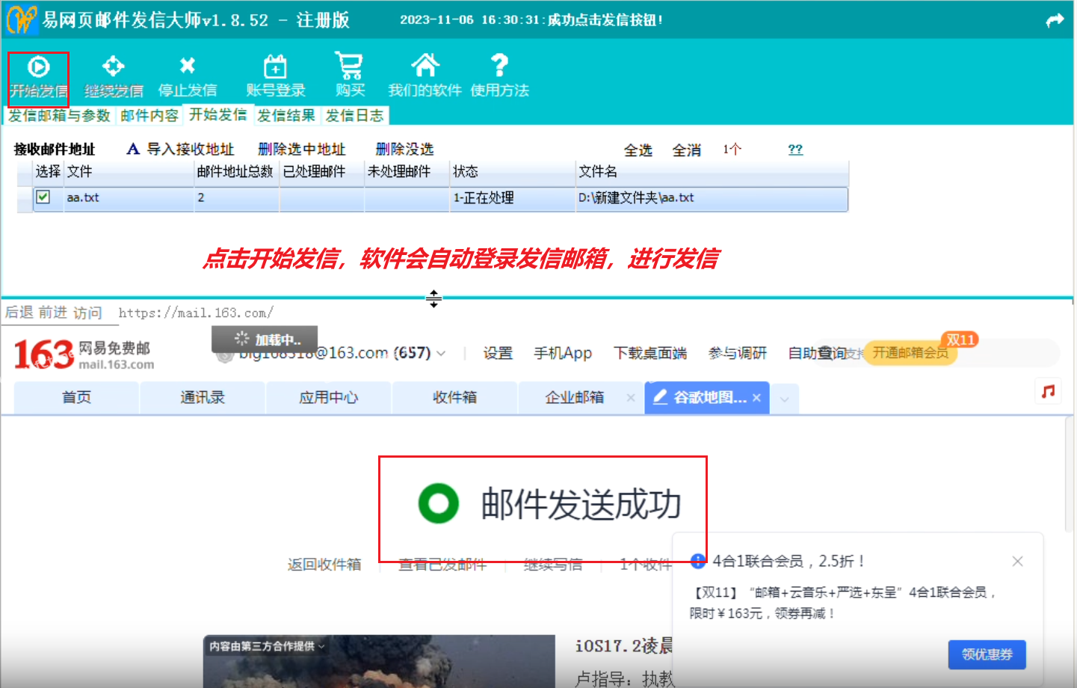Click the pane splitter handle between panels
The height and width of the screenshot is (688, 1077).
(433, 298)
